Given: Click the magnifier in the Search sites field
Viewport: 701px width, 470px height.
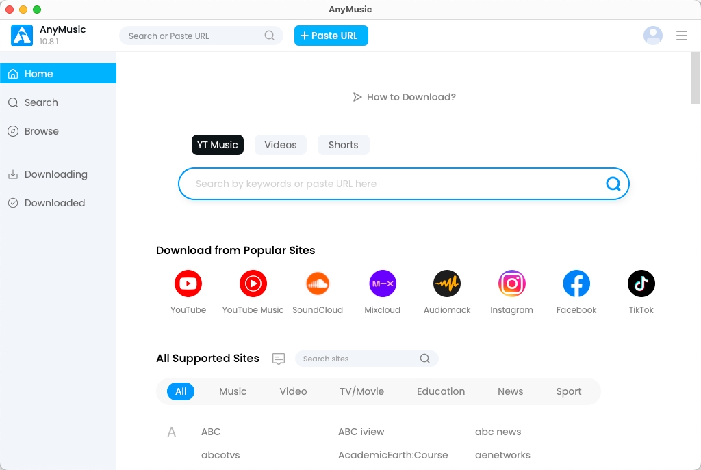Looking at the screenshot, I should pos(424,359).
